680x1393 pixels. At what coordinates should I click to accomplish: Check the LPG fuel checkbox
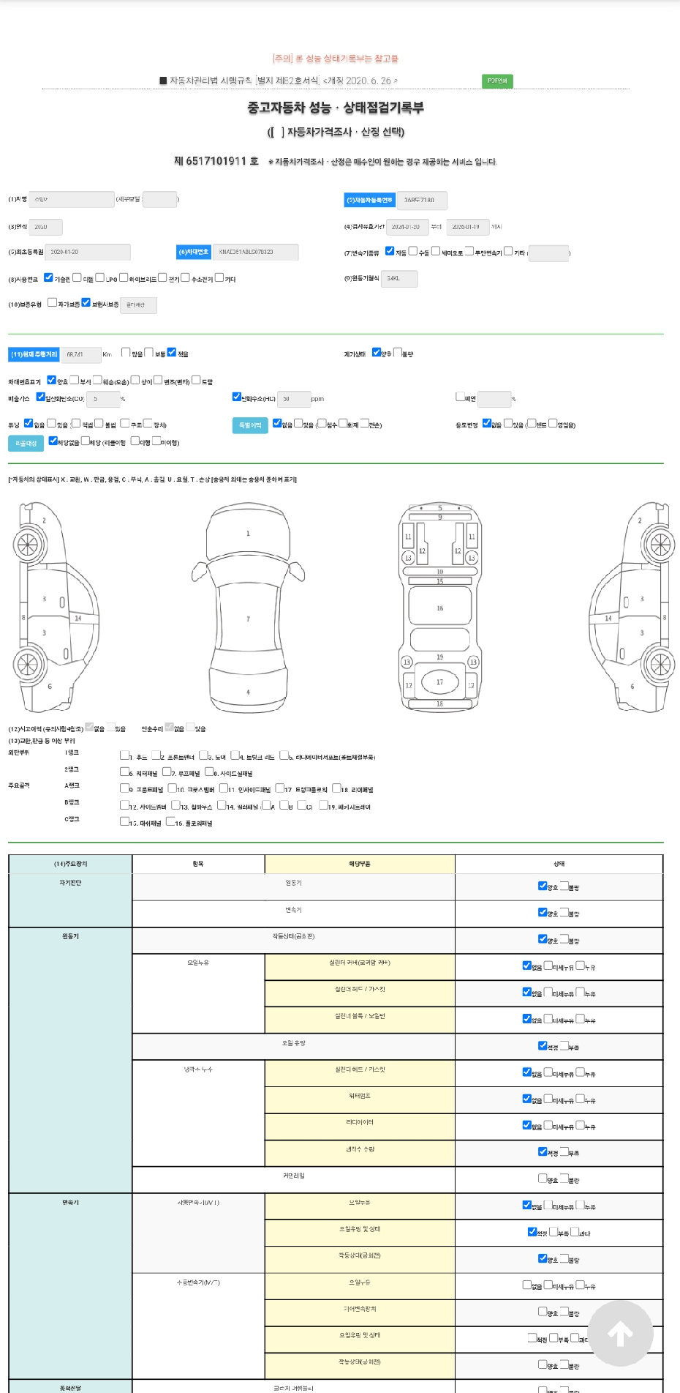tap(99, 277)
